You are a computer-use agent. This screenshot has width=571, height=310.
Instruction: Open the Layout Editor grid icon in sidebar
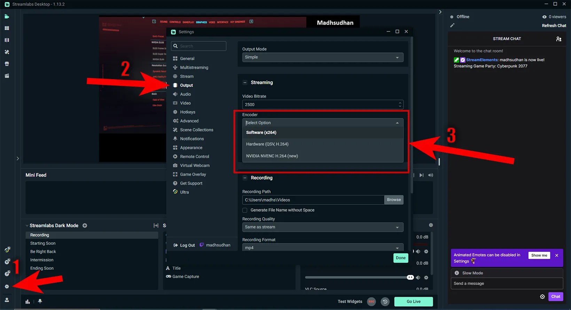[7, 28]
